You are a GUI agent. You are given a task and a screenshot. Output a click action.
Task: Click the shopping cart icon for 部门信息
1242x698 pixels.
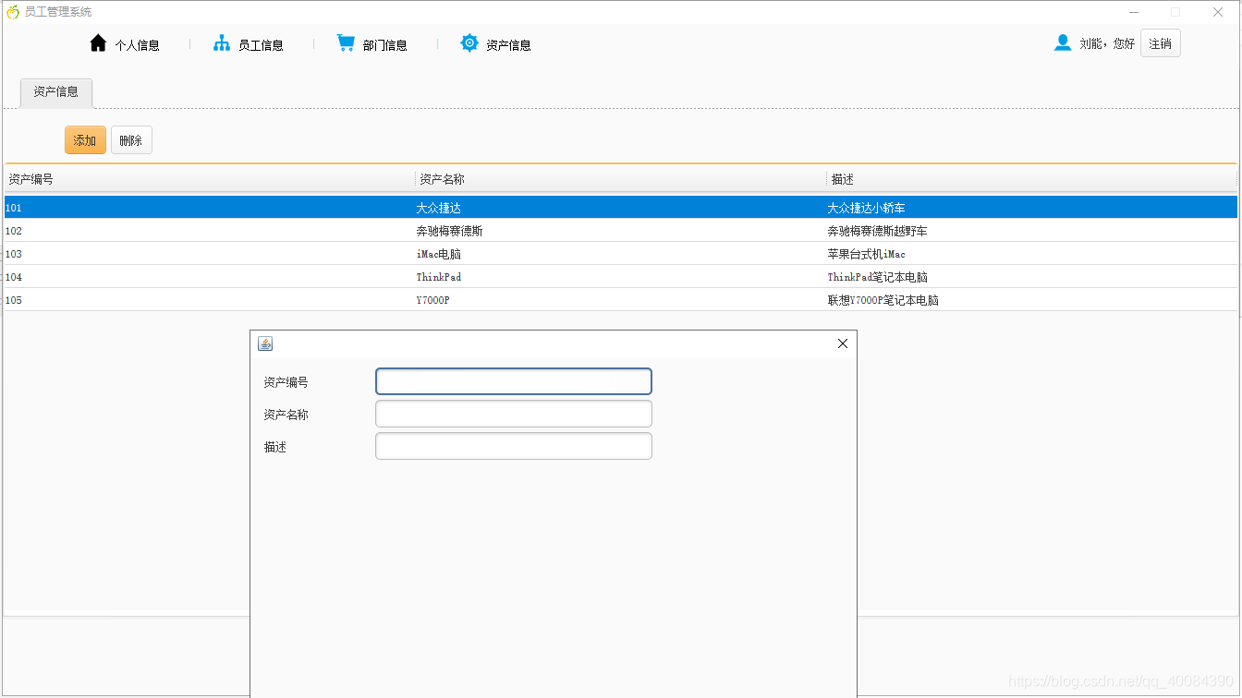click(346, 43)
